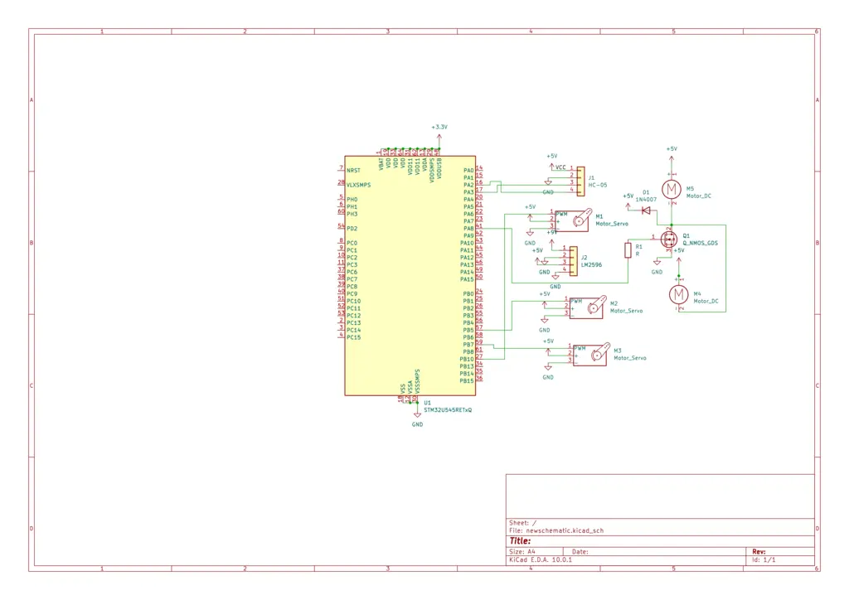Click the PB5 pin on U1

pos(472,330)
